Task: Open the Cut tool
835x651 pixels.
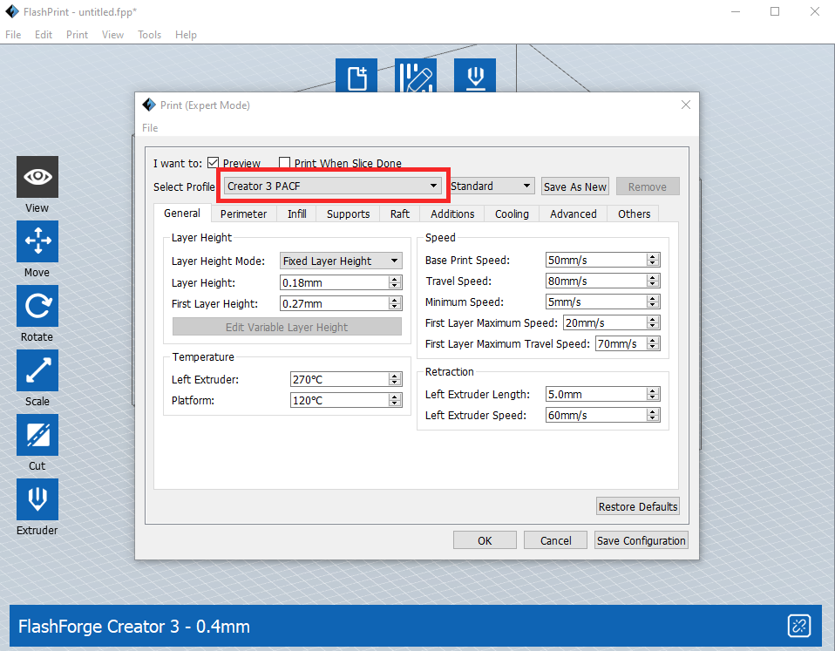Action: click(x=37, y=435)
